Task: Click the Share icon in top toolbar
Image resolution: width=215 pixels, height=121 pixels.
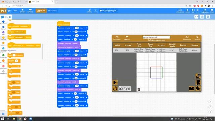Action: (205, 11)
